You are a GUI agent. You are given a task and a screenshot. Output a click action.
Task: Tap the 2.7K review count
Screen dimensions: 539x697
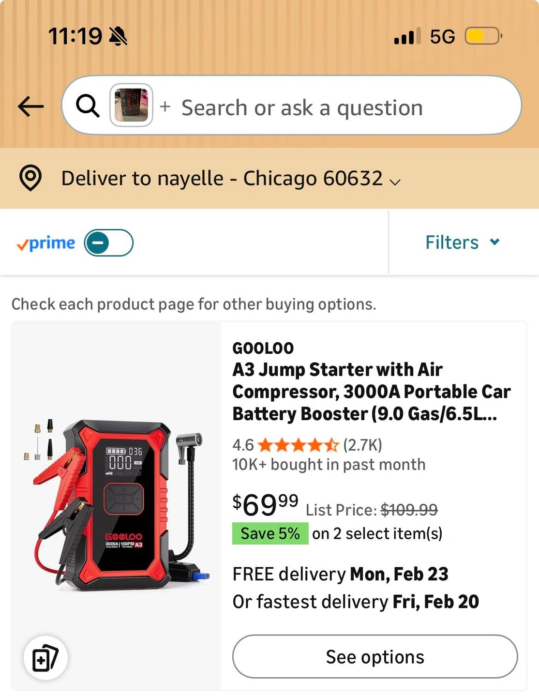pos(363,444)
